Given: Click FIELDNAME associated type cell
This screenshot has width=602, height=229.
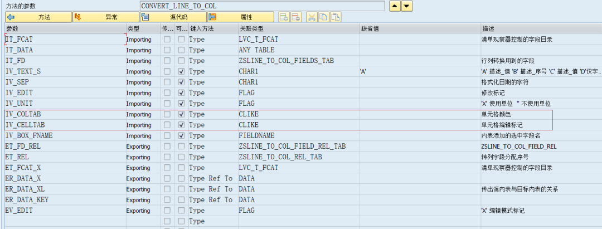Looking at the screenshot, I should (299, 136).
